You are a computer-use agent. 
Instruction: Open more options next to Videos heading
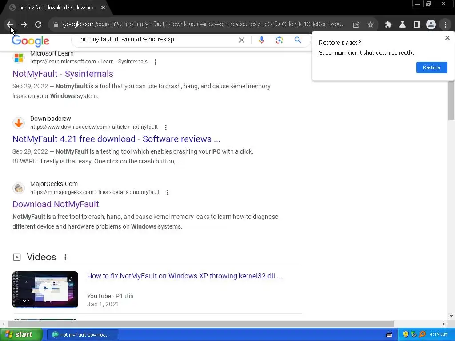click(x=65, y=257)
